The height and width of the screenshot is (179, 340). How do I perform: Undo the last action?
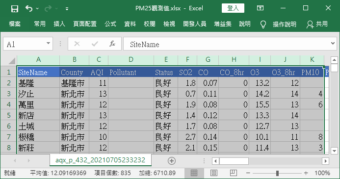click(29, 9)
